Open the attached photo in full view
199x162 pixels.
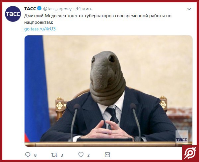click(108, 91)
